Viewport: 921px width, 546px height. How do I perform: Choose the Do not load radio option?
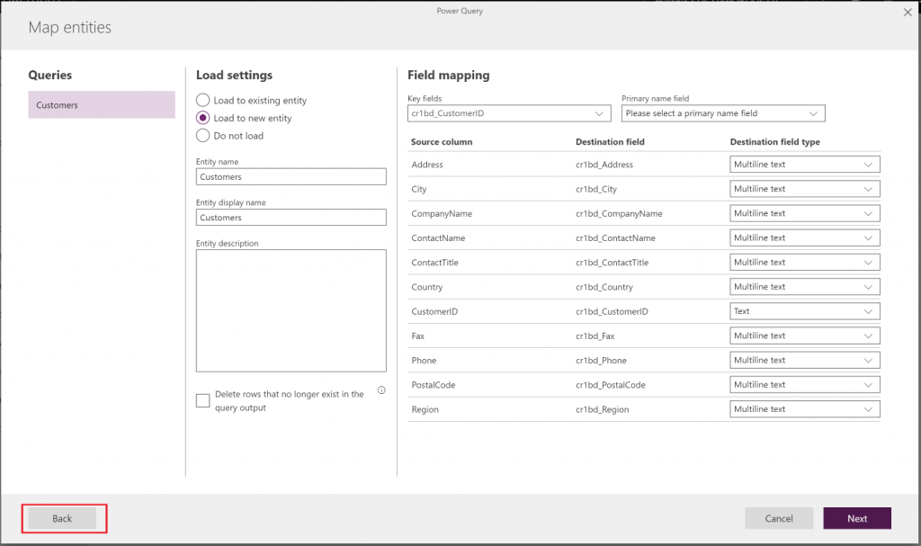202,135
